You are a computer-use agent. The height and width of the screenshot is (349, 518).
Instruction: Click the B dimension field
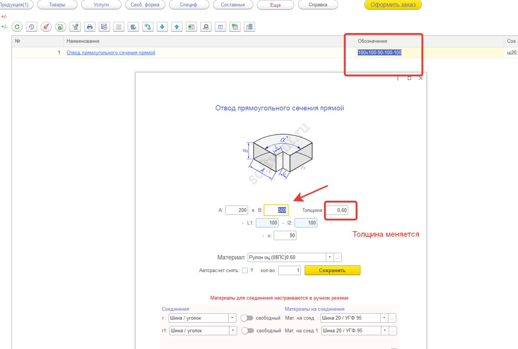pos(276,210)
